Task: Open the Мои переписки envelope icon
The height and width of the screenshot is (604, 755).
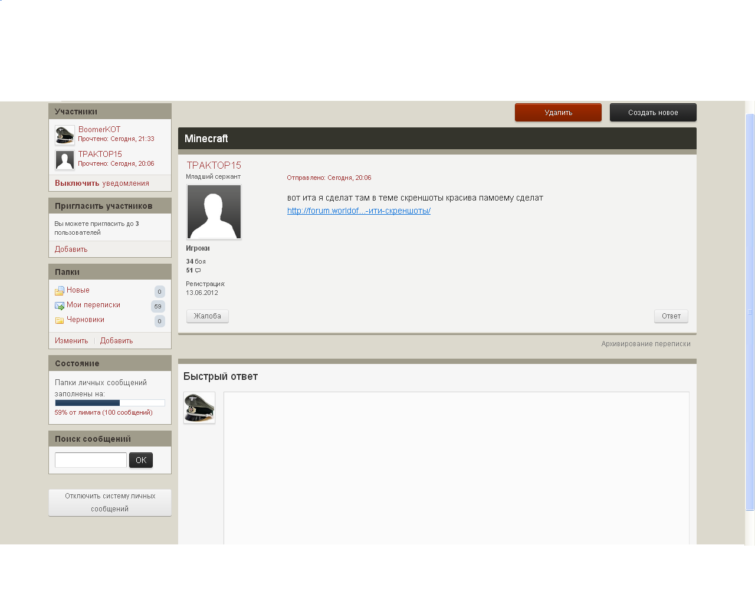Action: 60,306
